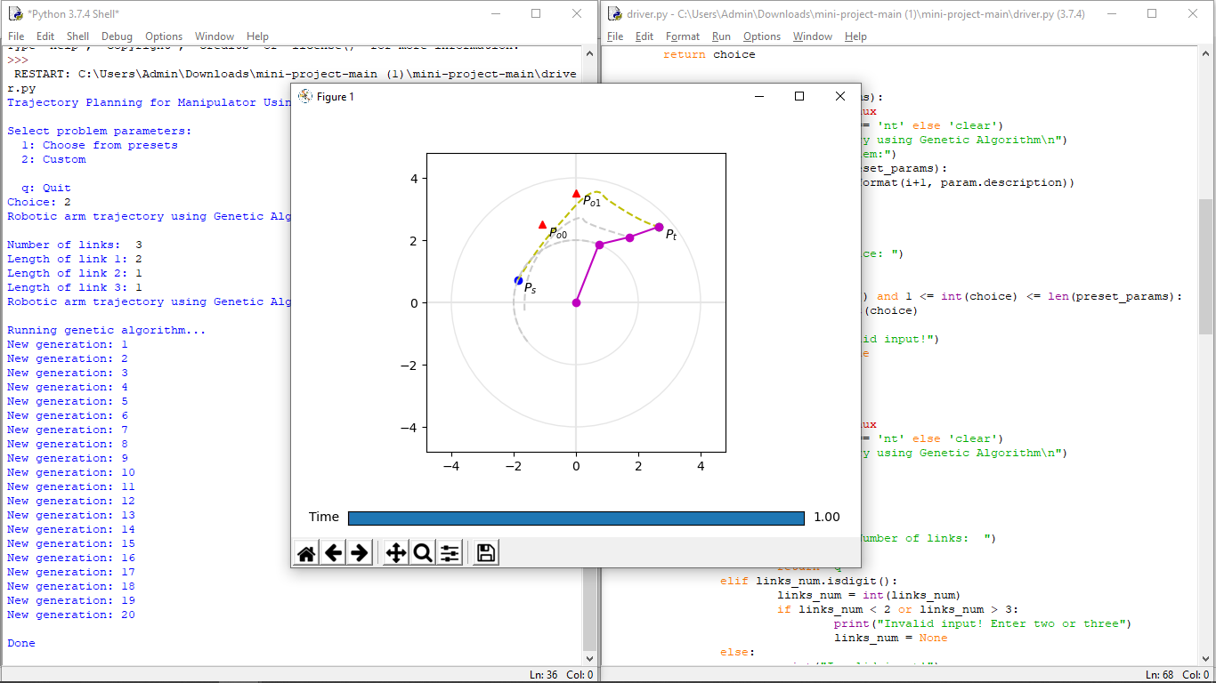The height and width of the screenshot is (683, 1216).
Task: Open configure subplots settings
Action: click(450, 553)
